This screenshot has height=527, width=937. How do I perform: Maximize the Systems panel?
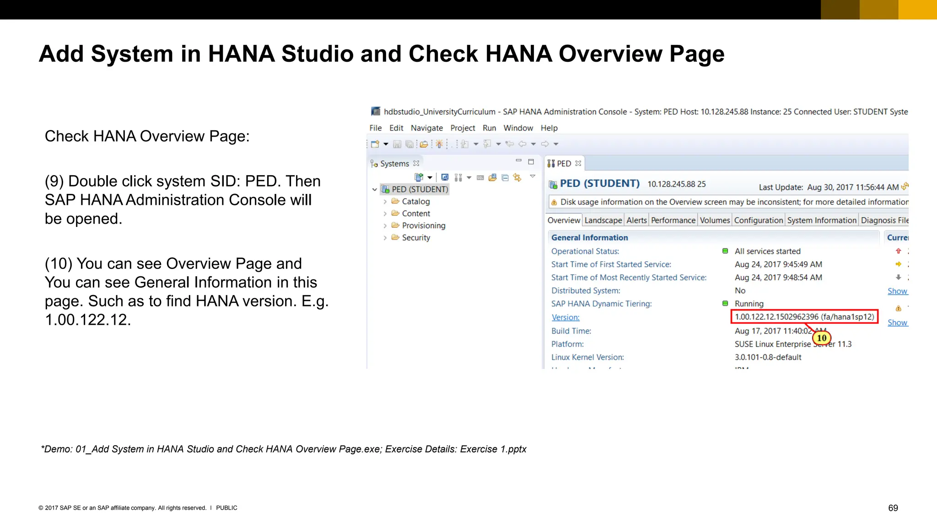point(531,161)
